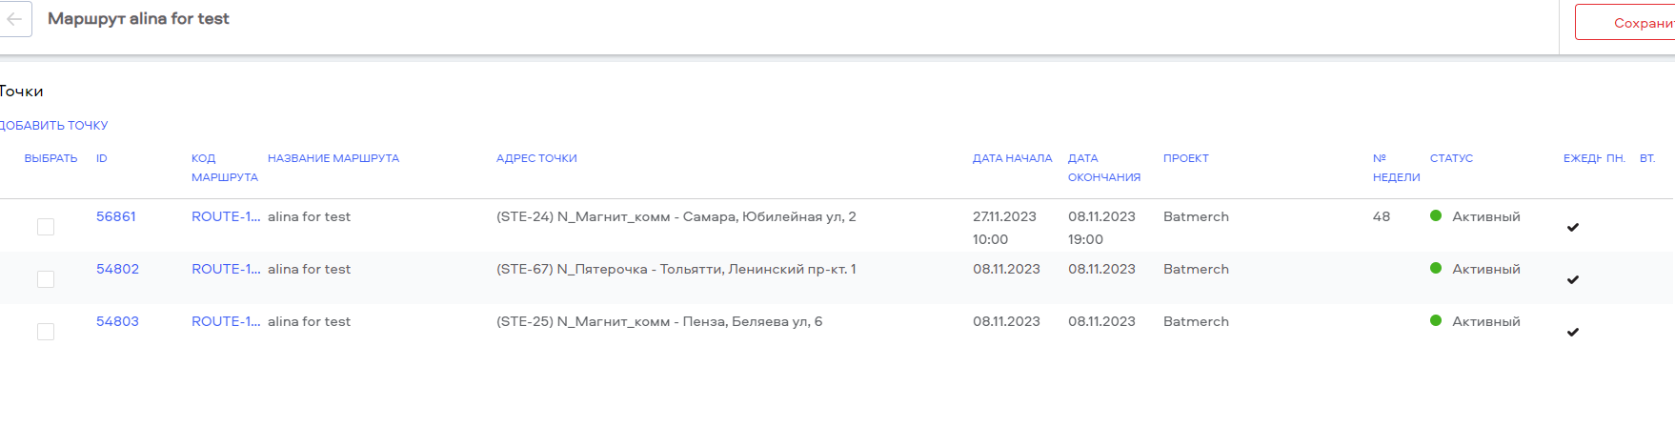Sort by ПРОЕКТ column header

[1185, 158]
